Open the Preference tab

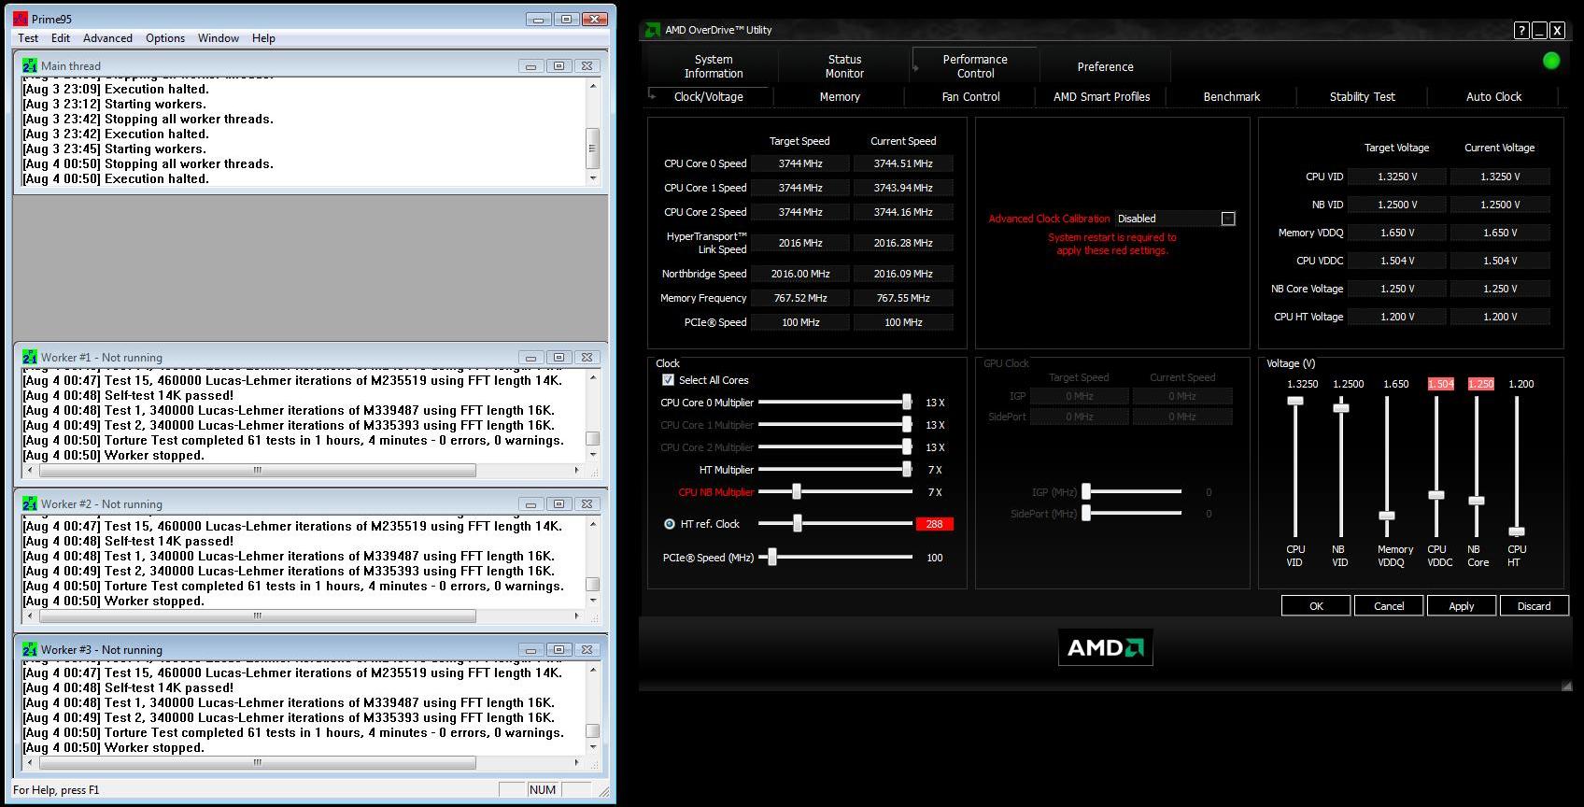pos(1105,66)
